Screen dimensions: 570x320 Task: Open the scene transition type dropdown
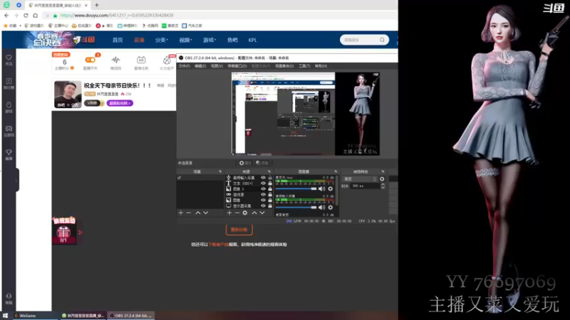point(360,179)
